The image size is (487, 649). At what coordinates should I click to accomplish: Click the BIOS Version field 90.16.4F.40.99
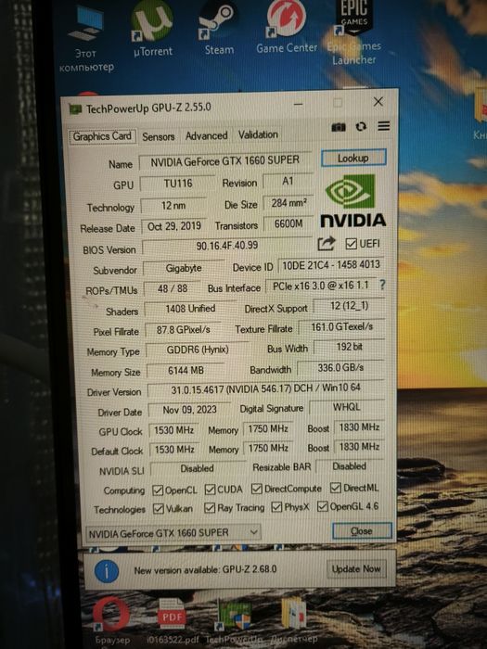pyautogui.click(x=227, y=246)
